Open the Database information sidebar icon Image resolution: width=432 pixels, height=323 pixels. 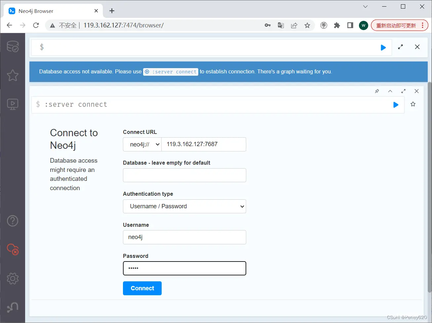click(x=13, y=47)
